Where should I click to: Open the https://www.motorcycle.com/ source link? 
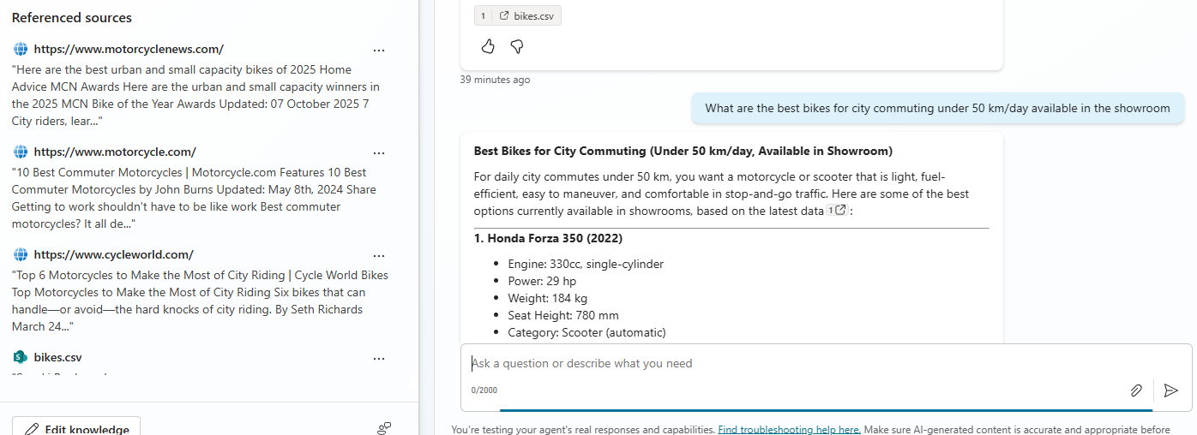click(x=115, y=152)
